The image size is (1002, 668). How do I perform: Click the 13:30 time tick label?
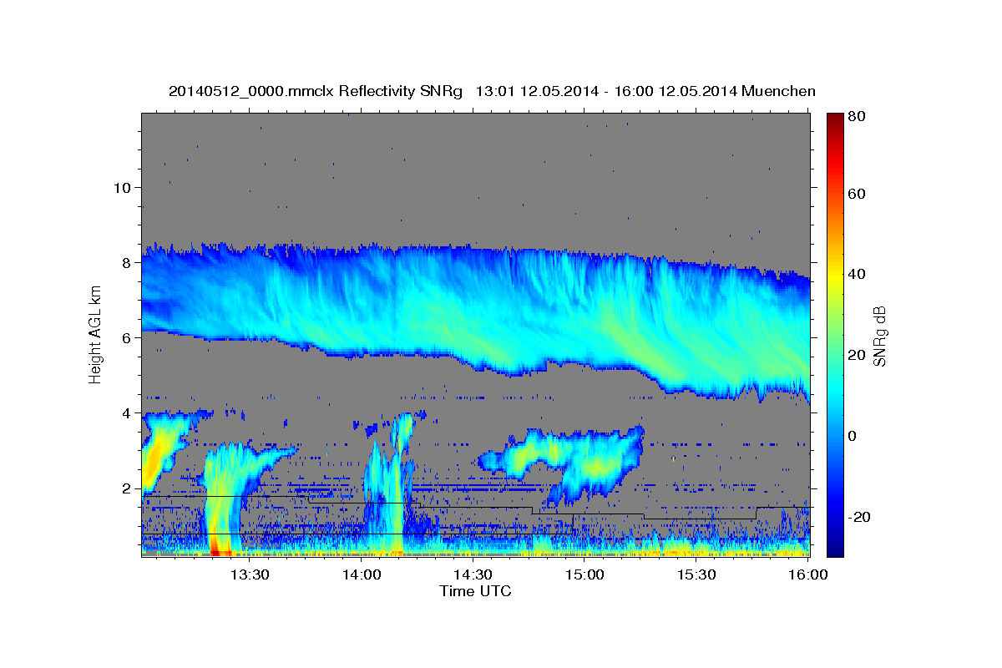[x=250, y=574]
